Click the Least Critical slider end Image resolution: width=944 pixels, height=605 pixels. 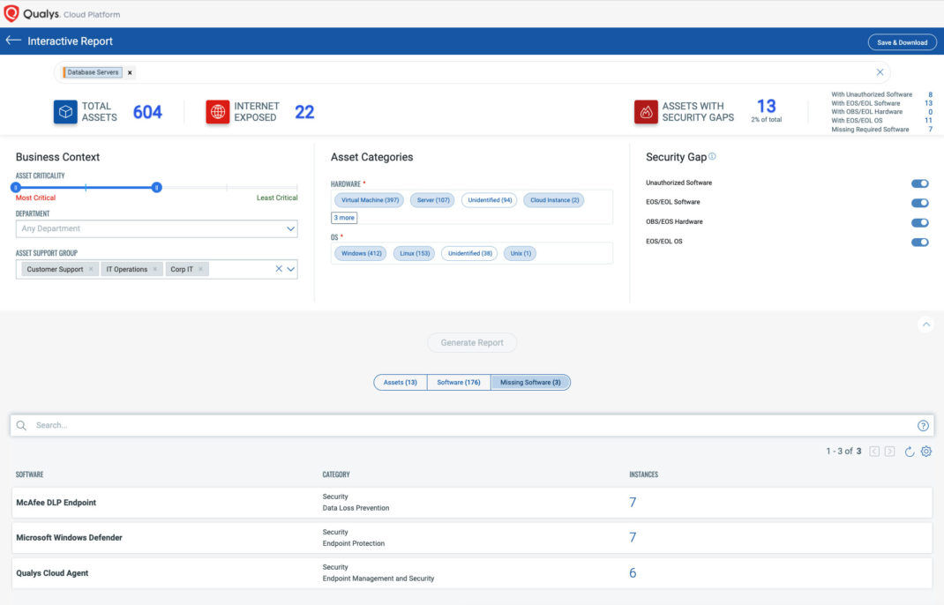(296, 188)
